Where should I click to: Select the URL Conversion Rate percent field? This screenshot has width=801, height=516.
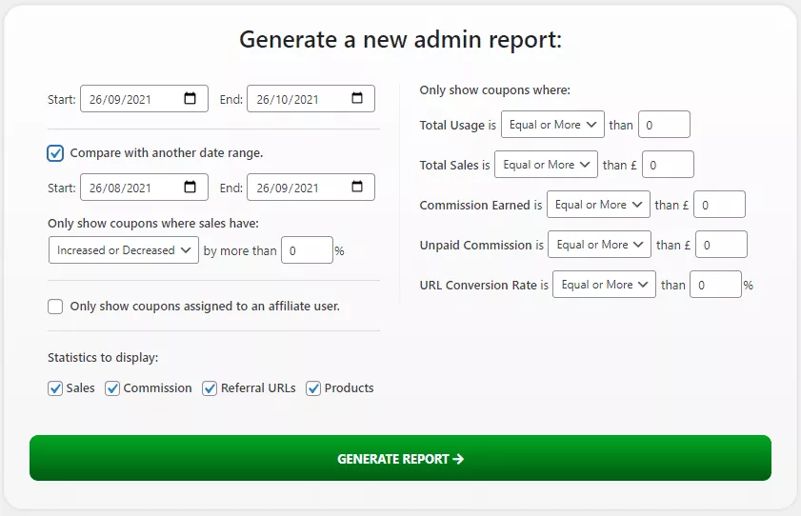click(715, 285)
